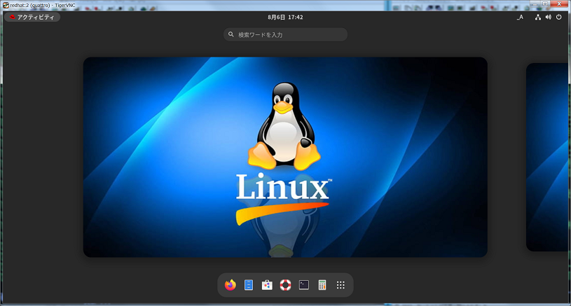
Task: Click the network status icon
Action: pyautogui.click(x=538, y=17)
